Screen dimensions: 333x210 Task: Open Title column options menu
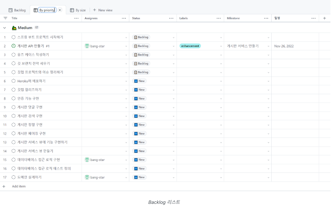(77, 18)
